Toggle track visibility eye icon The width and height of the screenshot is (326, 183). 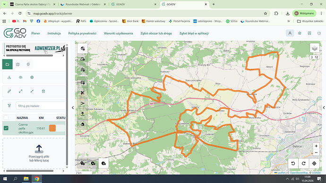[x=21, y=77]
